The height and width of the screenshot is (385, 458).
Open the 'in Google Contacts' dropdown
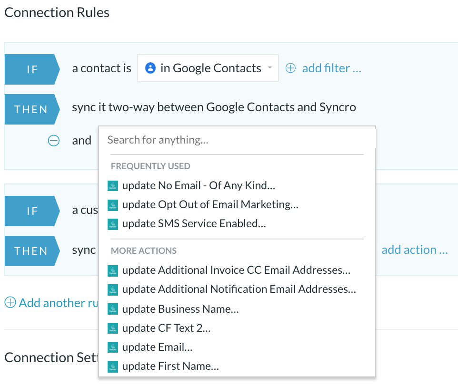(x=208, y=68)
